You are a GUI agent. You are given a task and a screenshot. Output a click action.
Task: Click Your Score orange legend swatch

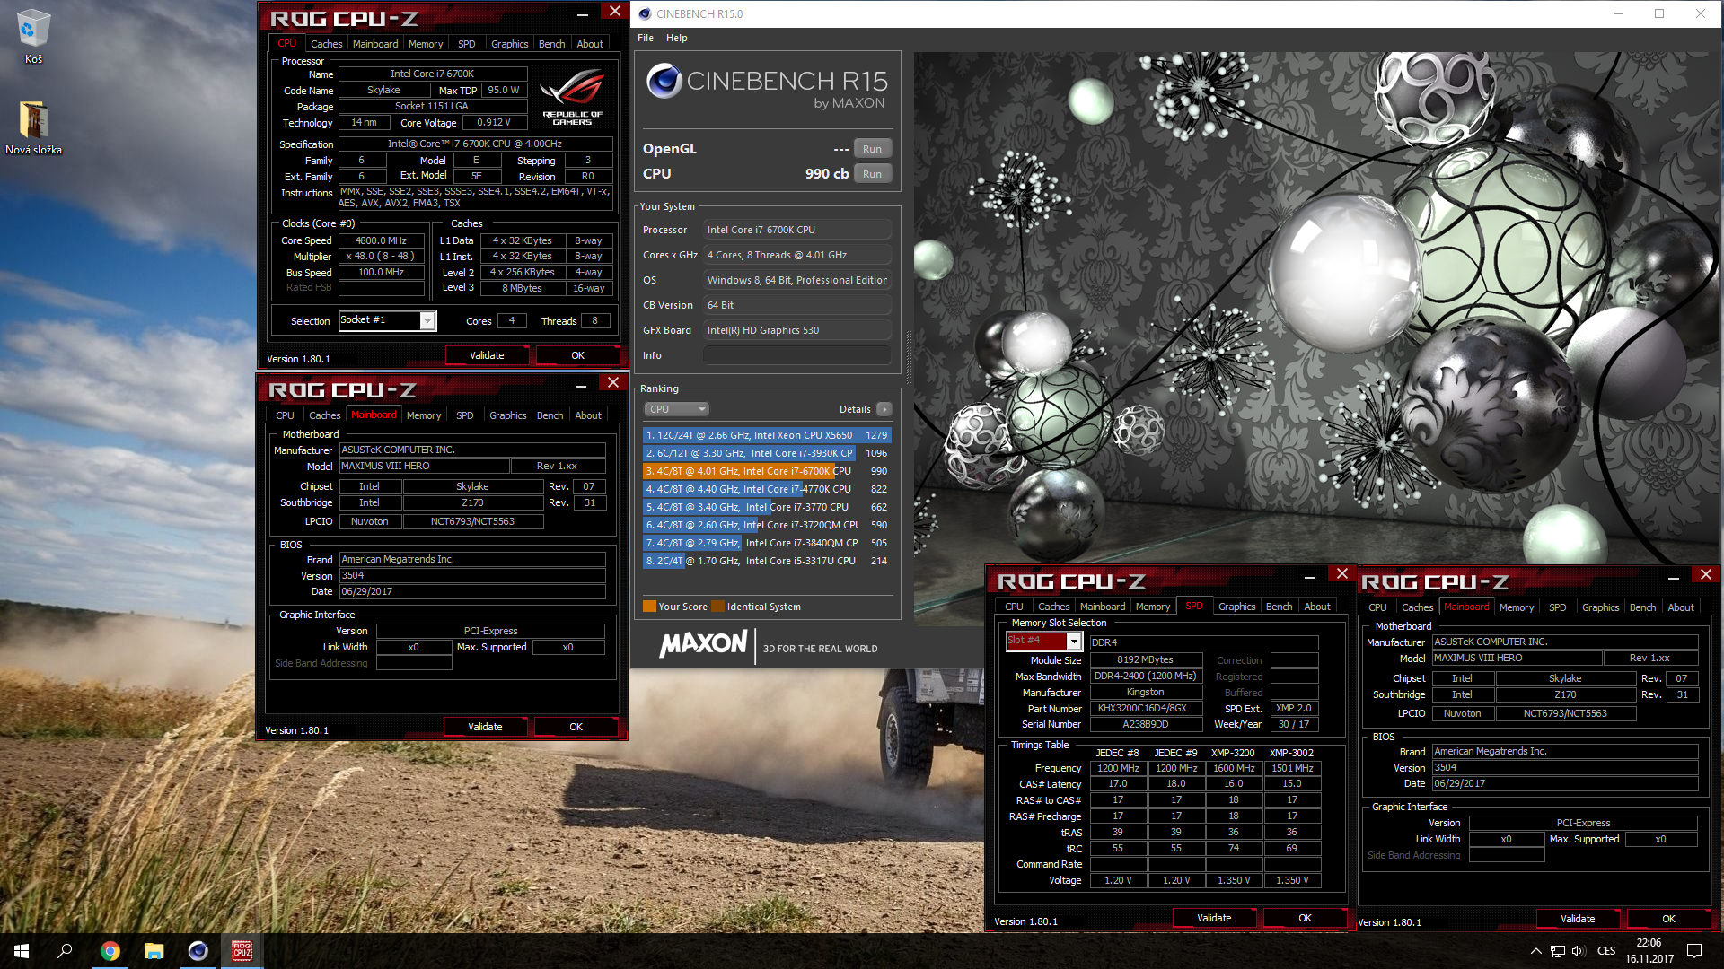[649, 607]
